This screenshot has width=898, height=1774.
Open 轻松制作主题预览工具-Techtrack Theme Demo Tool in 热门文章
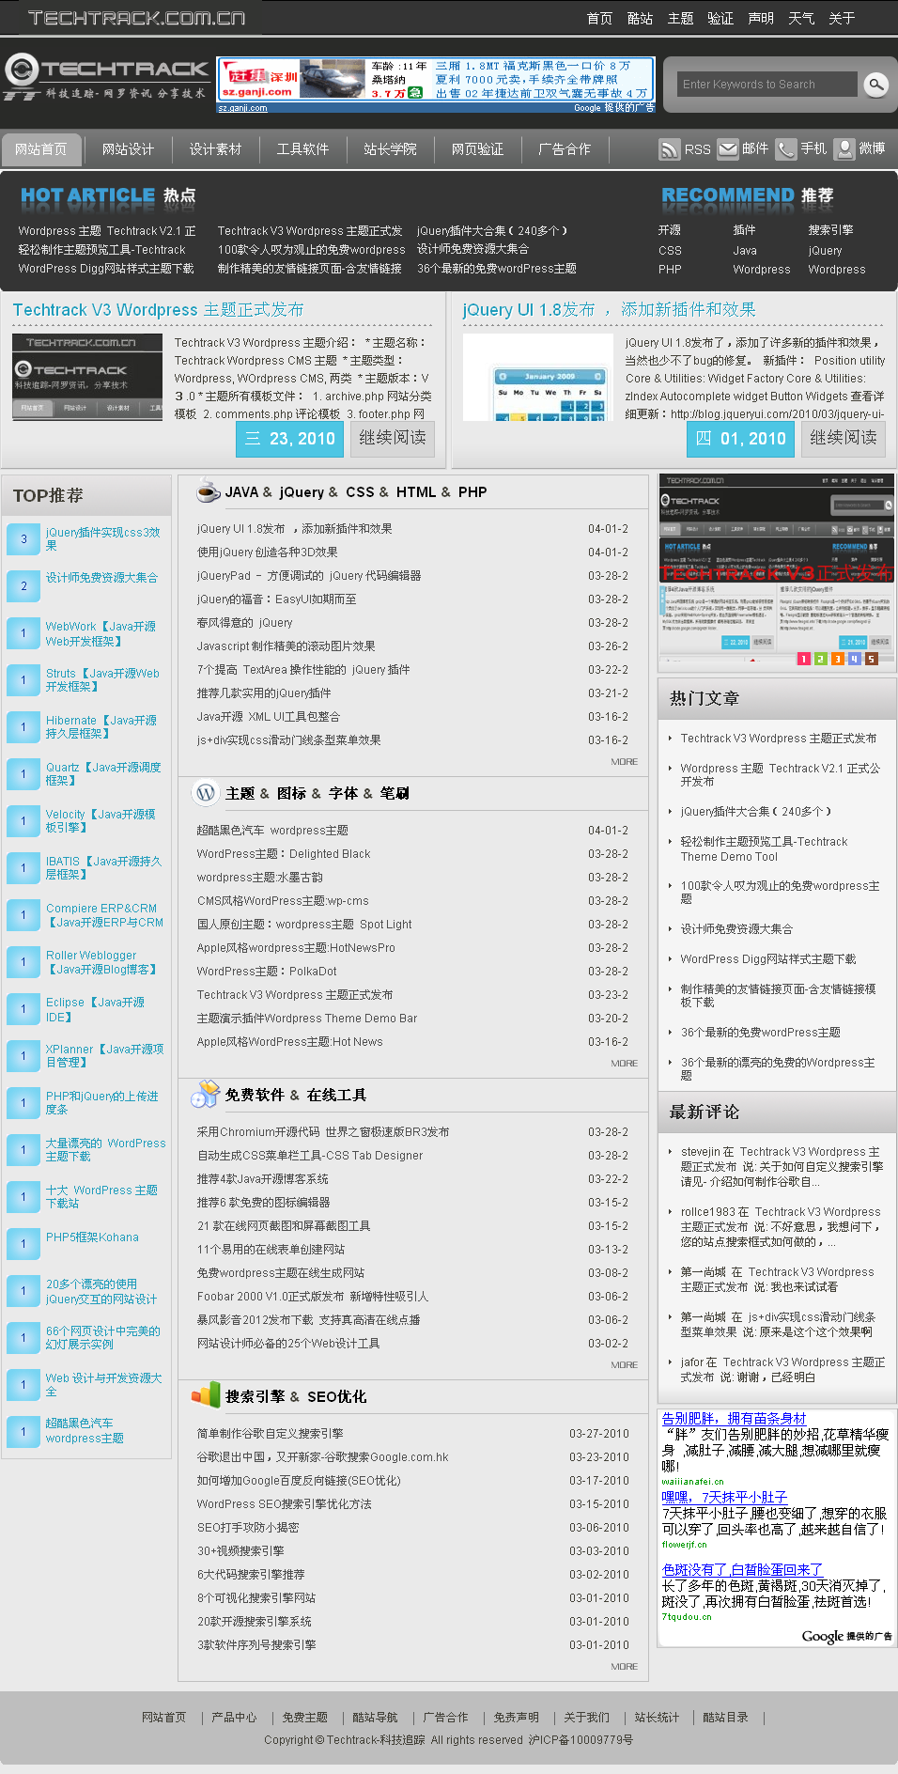[x=765, y=849]
